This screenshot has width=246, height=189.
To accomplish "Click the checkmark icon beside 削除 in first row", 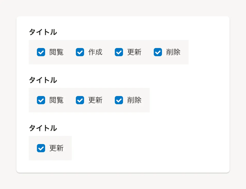I will click(158, 52).
